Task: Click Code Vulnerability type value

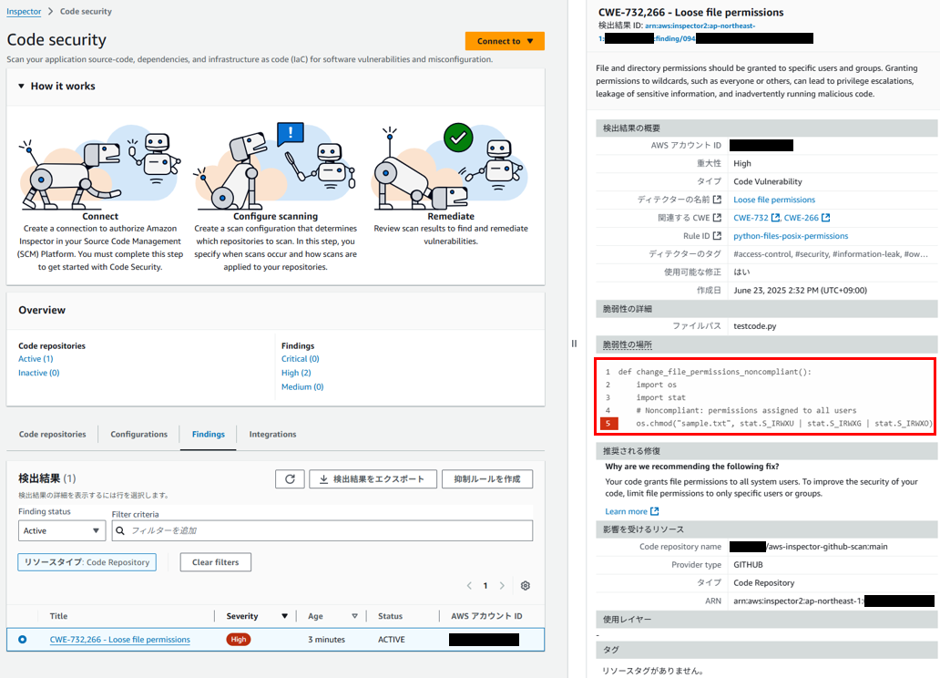Action: 767,181
